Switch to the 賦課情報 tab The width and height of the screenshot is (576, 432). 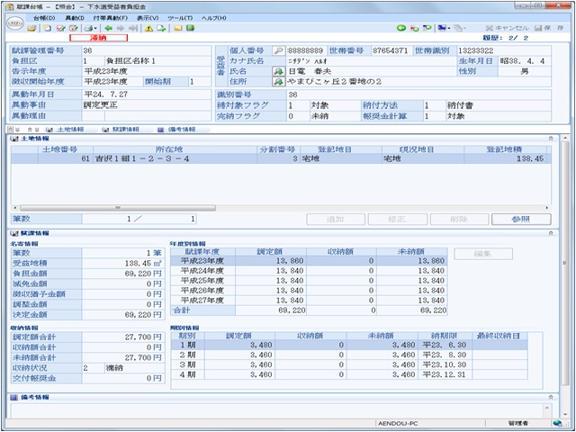coord(120,129)
